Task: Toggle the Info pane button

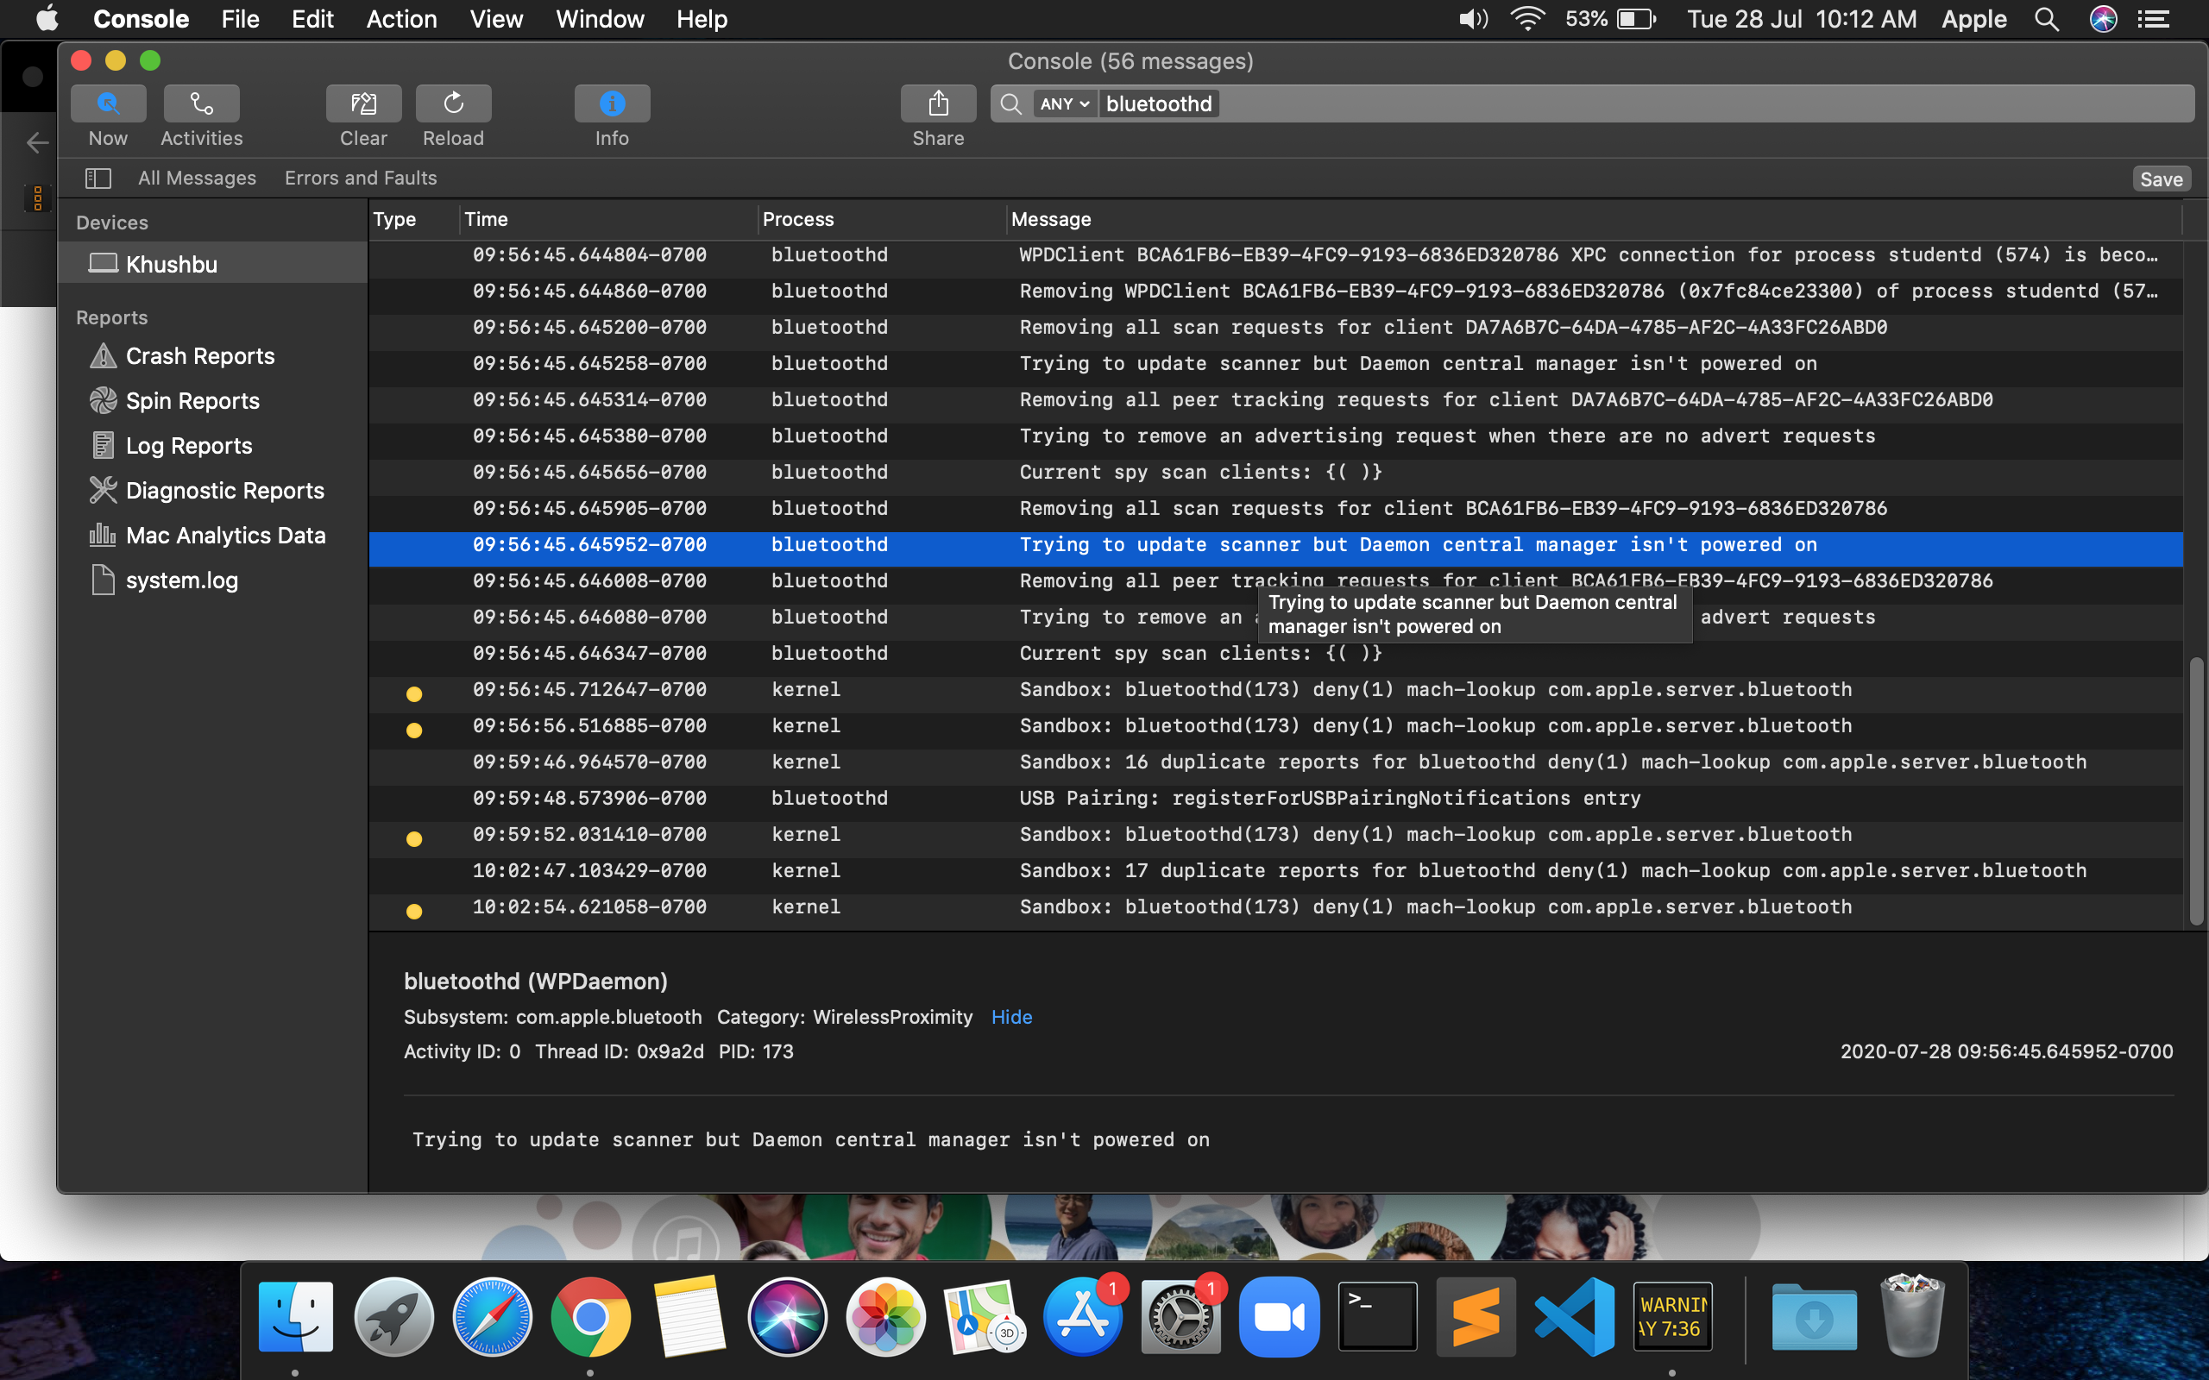Action: 612,104
